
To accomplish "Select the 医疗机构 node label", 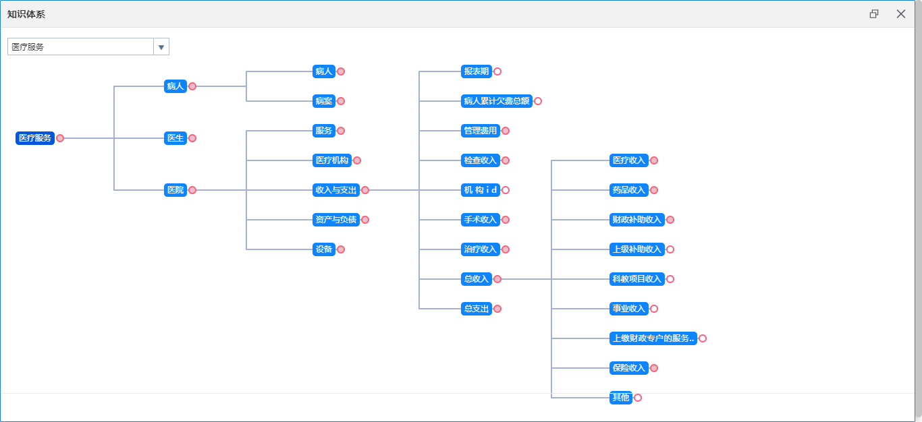I will (331, 160).
